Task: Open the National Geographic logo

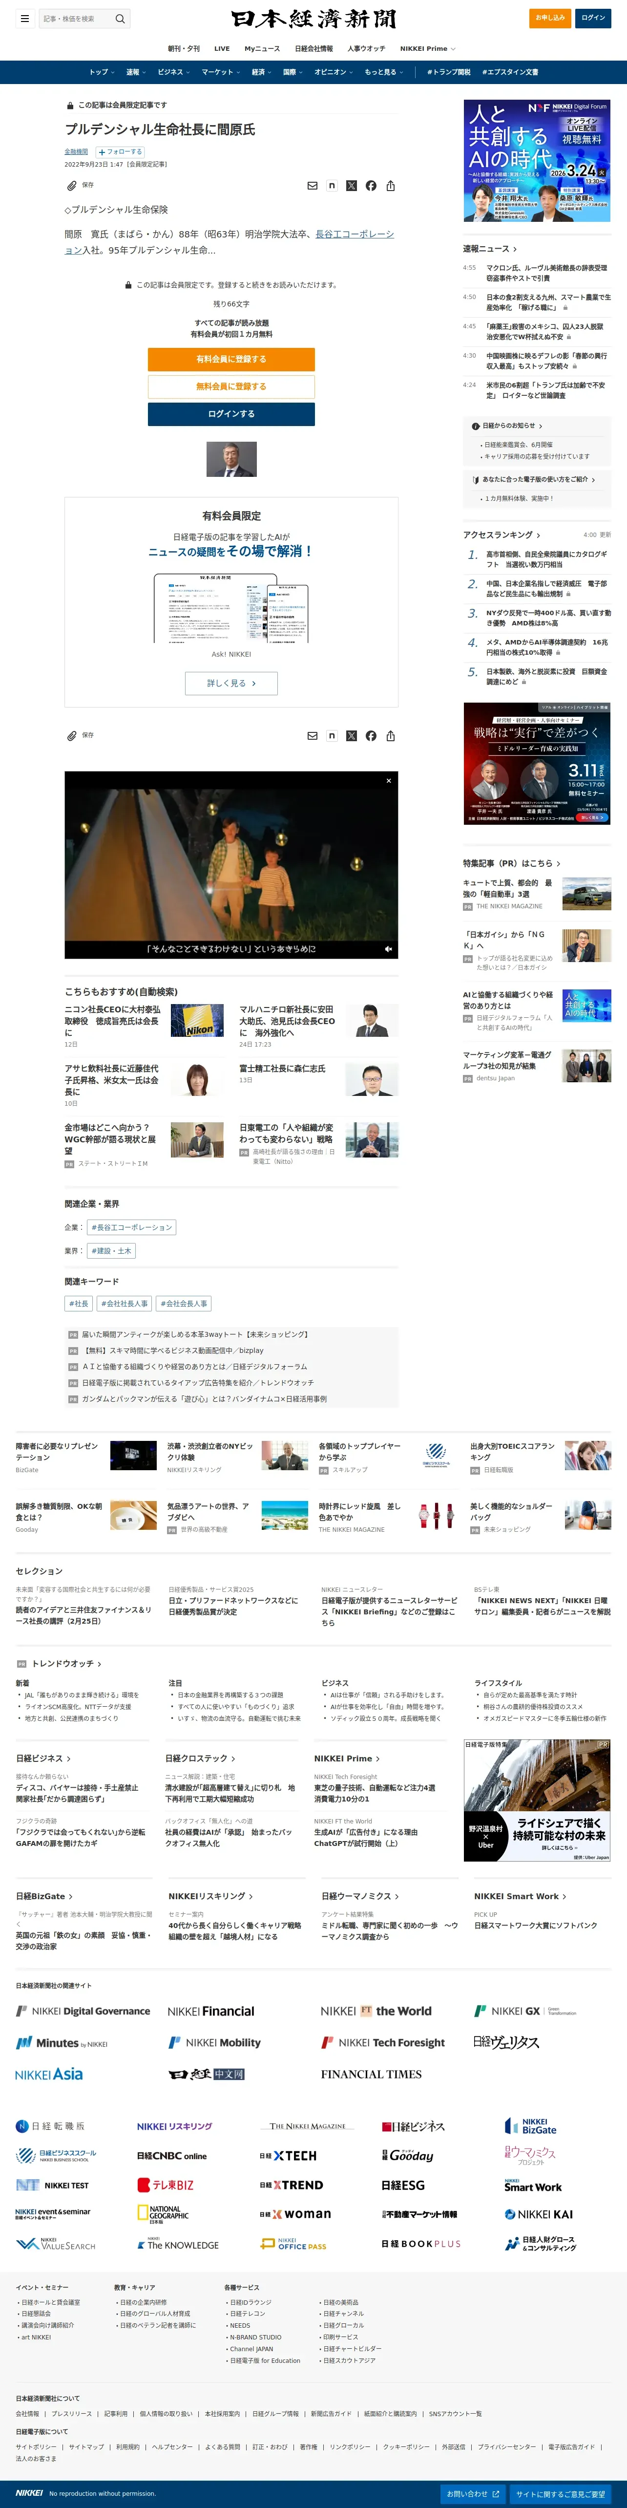Action: tap(164, 2214)
